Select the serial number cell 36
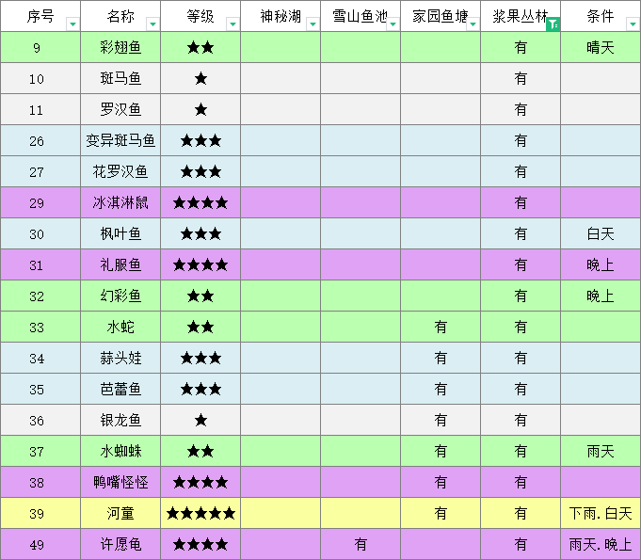This screenshot has width=641, height=560. (x=40, y=420)
